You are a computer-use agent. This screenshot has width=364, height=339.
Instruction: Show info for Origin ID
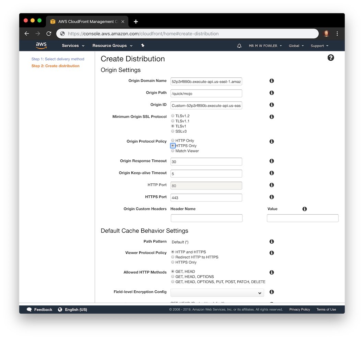coord(272,105)
